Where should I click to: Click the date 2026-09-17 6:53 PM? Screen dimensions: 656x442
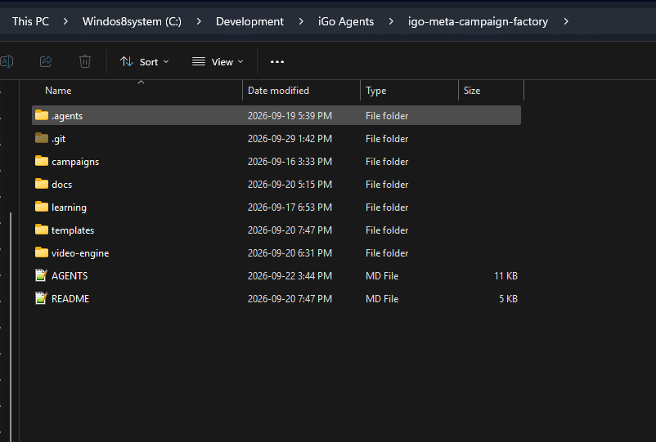[x=290, y=208]
